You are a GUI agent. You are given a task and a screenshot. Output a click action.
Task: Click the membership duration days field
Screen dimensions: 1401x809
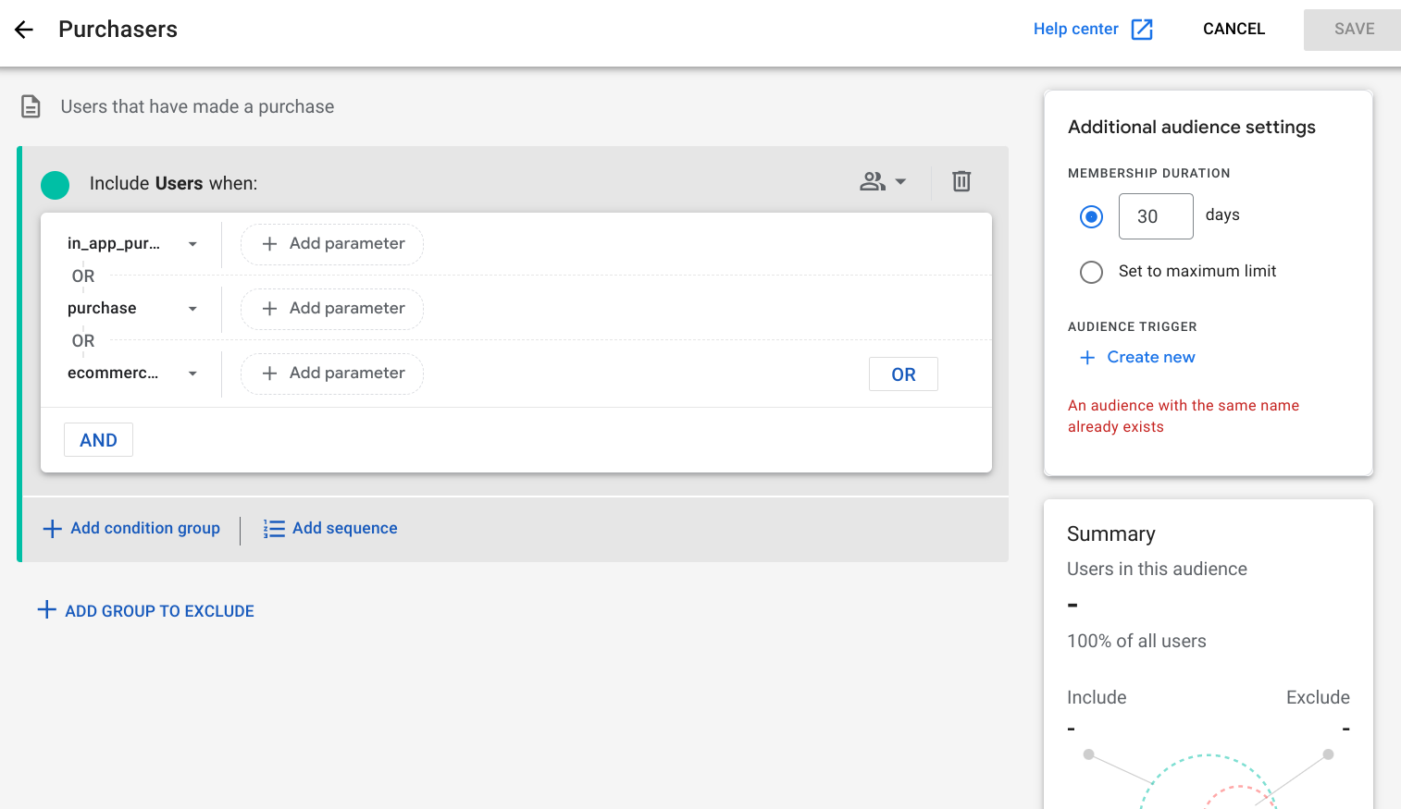click(1155, 216)
